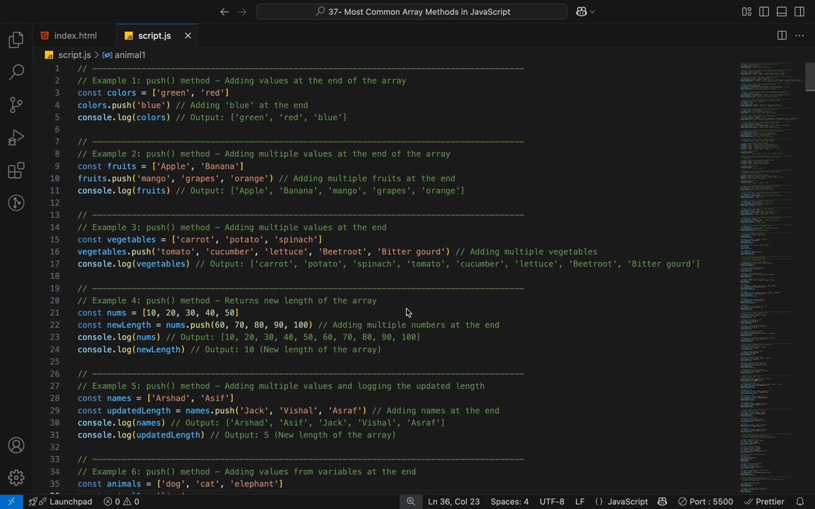Toggle the primary side bar
The width and height of the screenshot is (815, 509).
pos(764,11)
